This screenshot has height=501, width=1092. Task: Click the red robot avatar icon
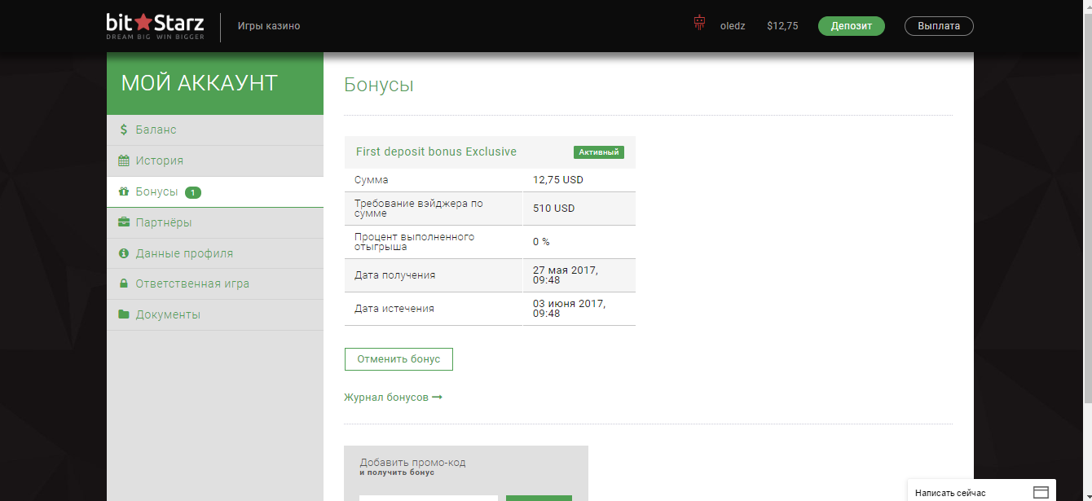(698, 24)
